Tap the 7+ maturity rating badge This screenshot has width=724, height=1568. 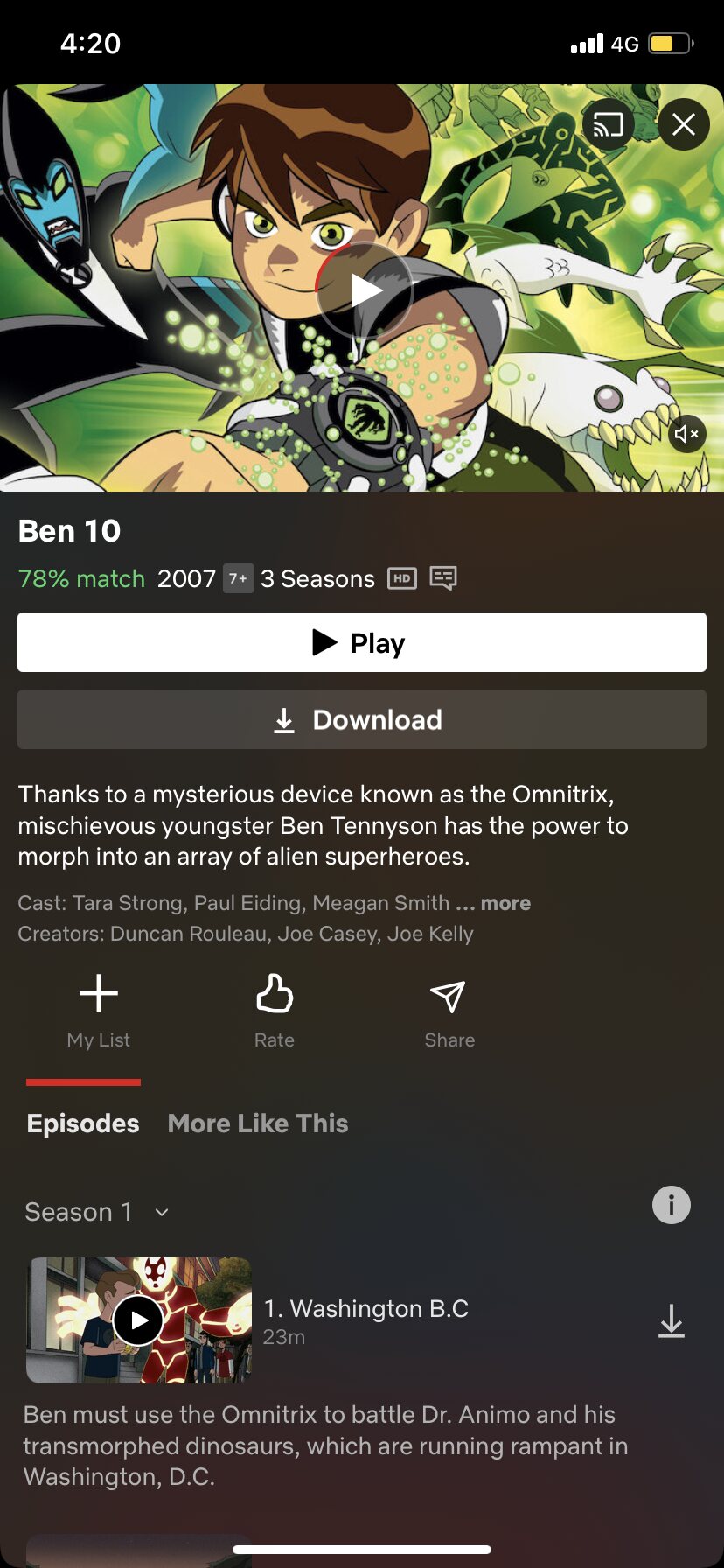click(238, 578)
